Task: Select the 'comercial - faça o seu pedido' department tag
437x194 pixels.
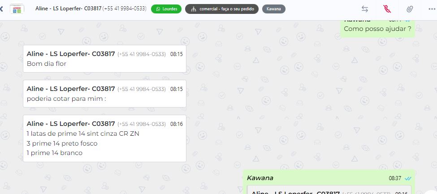Action: click(x=222, y=9)
